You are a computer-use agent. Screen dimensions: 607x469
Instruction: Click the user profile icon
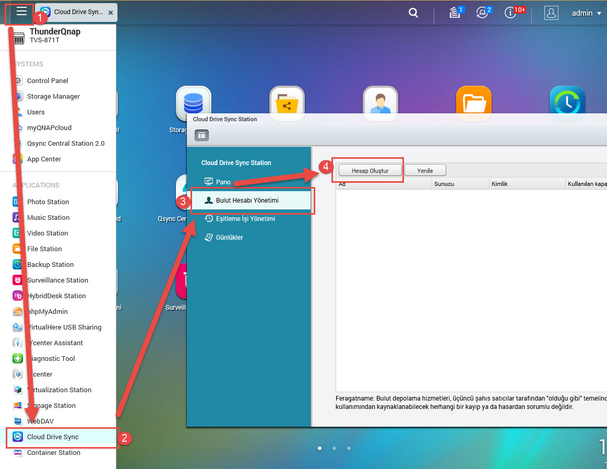click(551, 13)
